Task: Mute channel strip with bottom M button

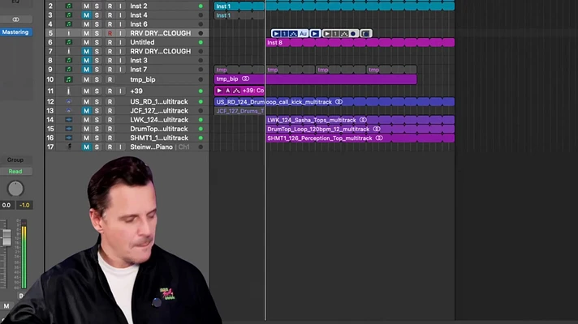Action: click(x=6, y=306)
